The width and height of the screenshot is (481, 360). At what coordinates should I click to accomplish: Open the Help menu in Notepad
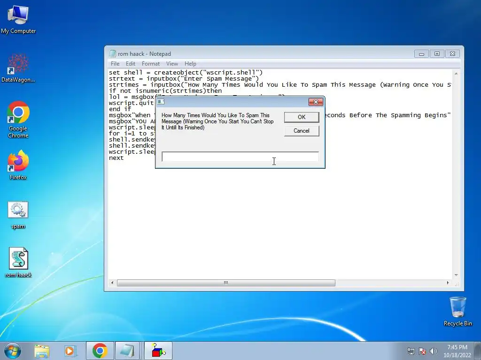pos(190,64)
